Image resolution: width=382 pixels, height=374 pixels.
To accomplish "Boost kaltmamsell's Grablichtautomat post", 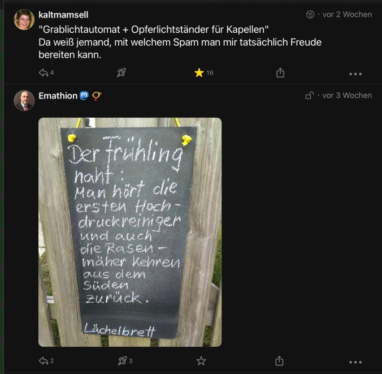I will 121,73.
